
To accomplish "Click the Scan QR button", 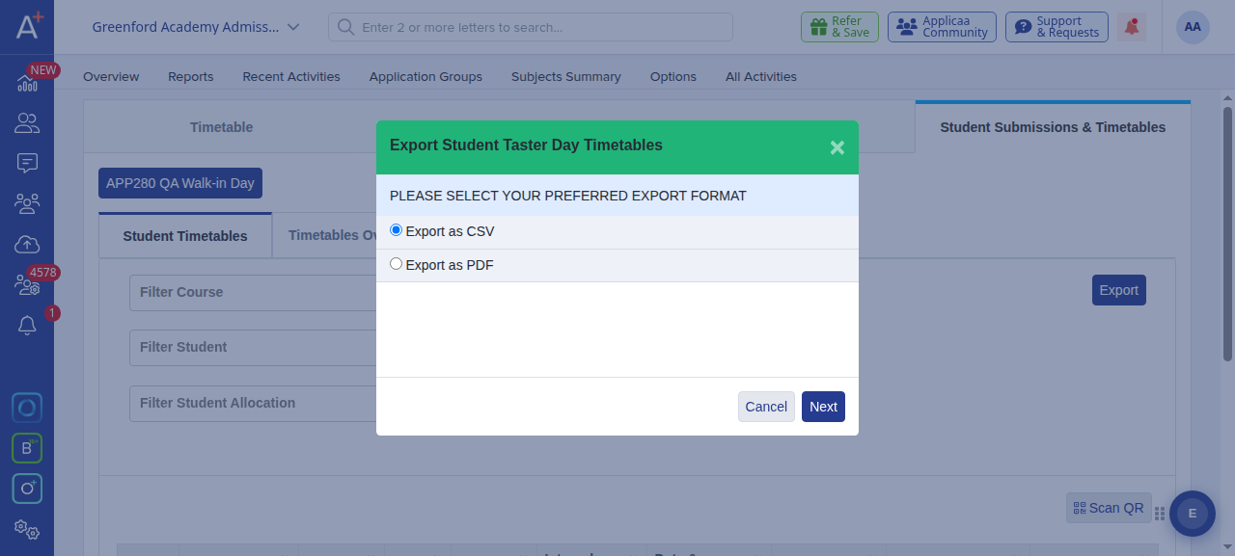I will [1109, 508].
